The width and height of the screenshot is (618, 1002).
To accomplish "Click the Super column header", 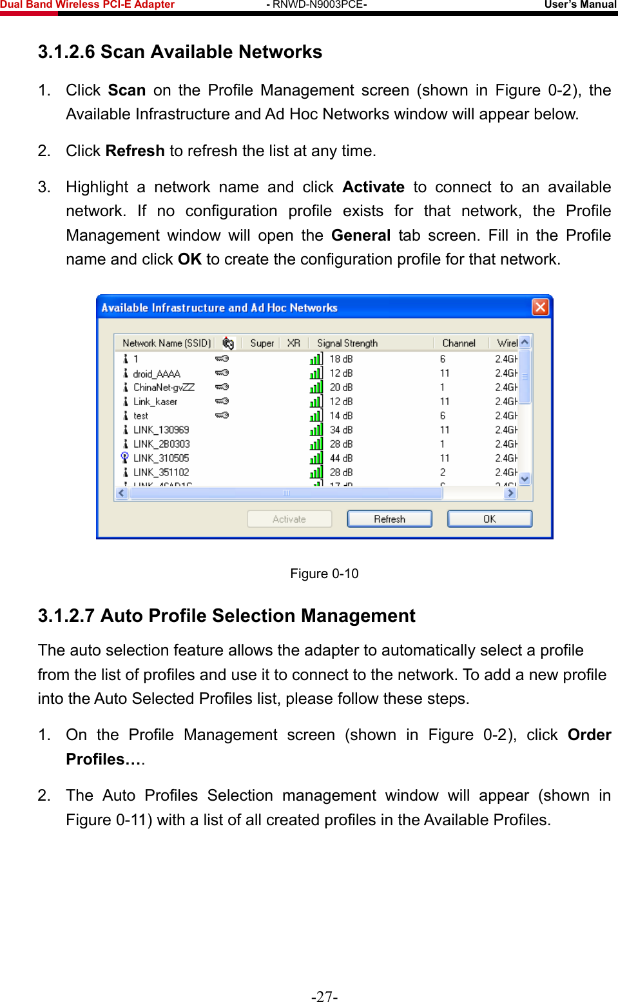I will tap(262, 343).
